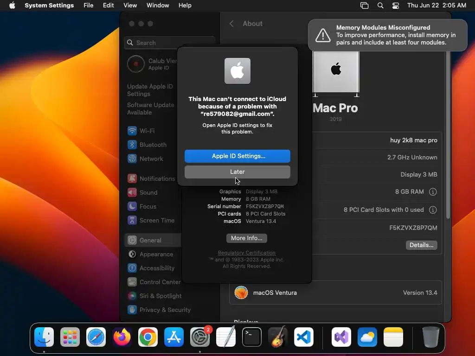Click the memory warning triangle icon

click(323, 35)
